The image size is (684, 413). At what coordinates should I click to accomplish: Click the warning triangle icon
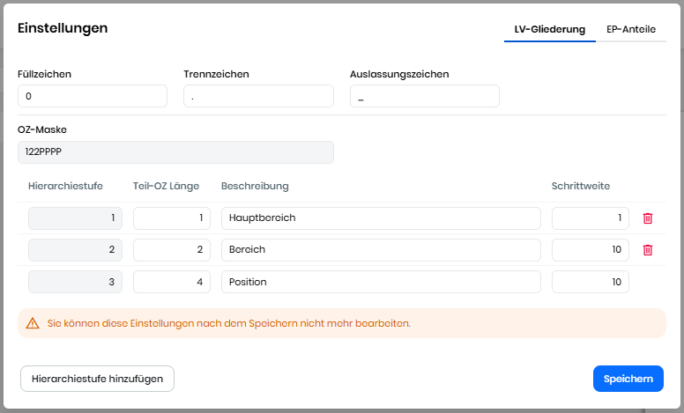33,323
